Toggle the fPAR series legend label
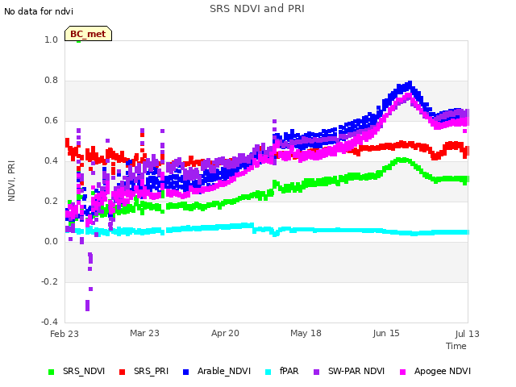516x387 pixels. [x=289, y=371]
